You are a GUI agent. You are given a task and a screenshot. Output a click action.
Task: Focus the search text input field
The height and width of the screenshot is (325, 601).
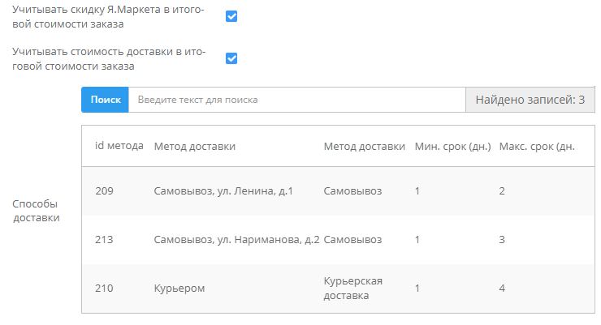[296, 100]
